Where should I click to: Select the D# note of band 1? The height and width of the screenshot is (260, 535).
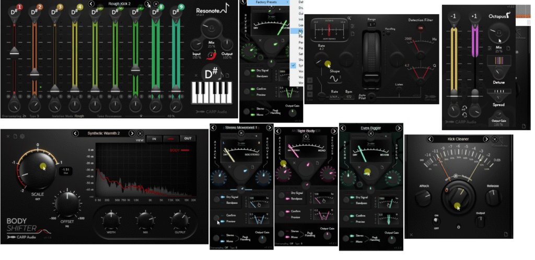click(14, 13)
